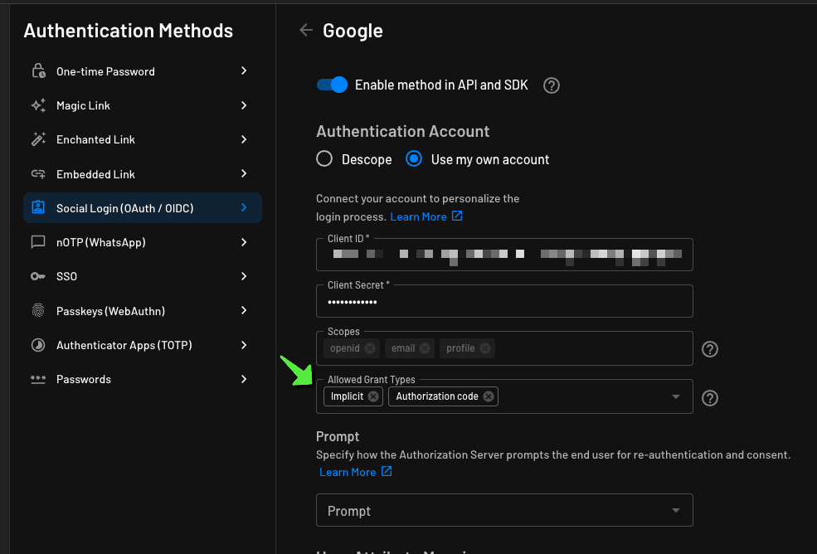Open the help icon next to Scopes

click(709, 349)
